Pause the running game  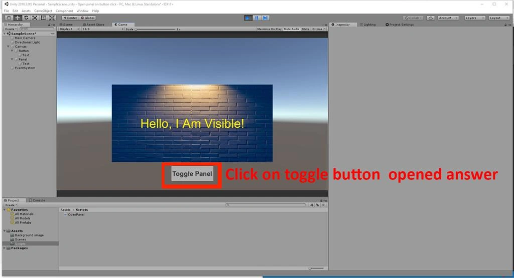[256, 18]
